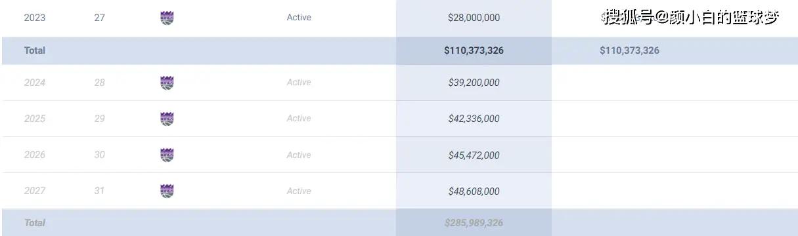Image resolution: width=798 pixels, height=236 pixels.
Task: Click the $45,472,000 salary for 2026
Action: point(474,155)
